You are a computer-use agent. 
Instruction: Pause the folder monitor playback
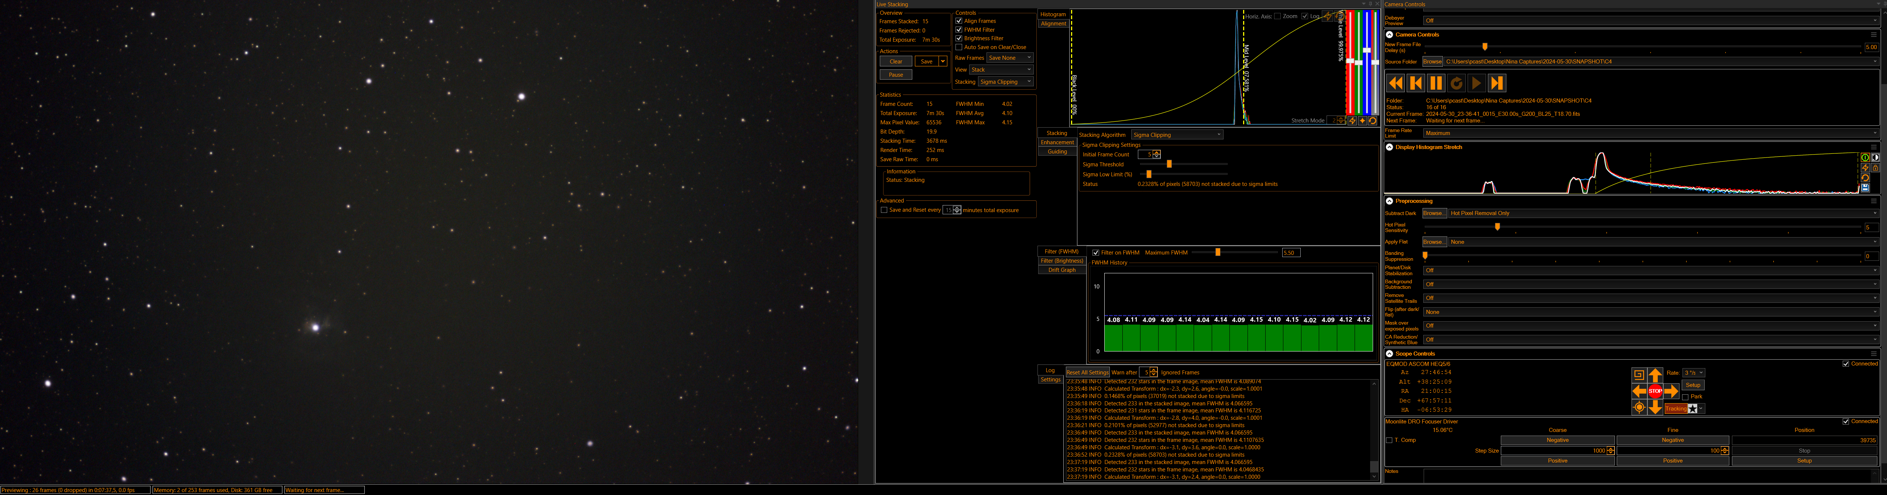pyautogui.click(x=1436, y=83)
